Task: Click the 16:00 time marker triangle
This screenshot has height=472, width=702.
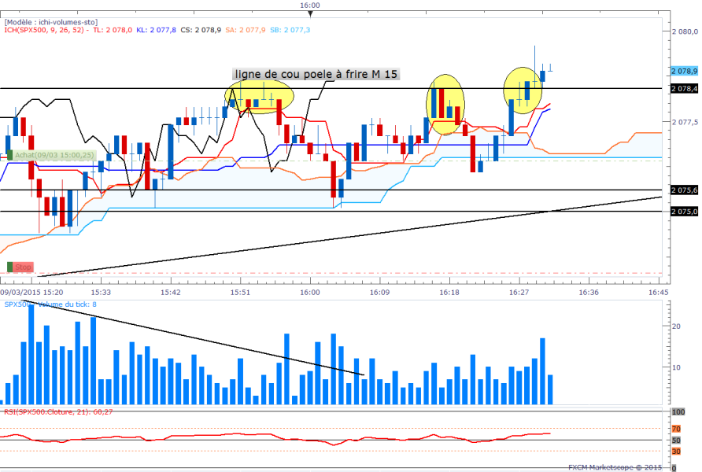Action: tap(312, 13)
